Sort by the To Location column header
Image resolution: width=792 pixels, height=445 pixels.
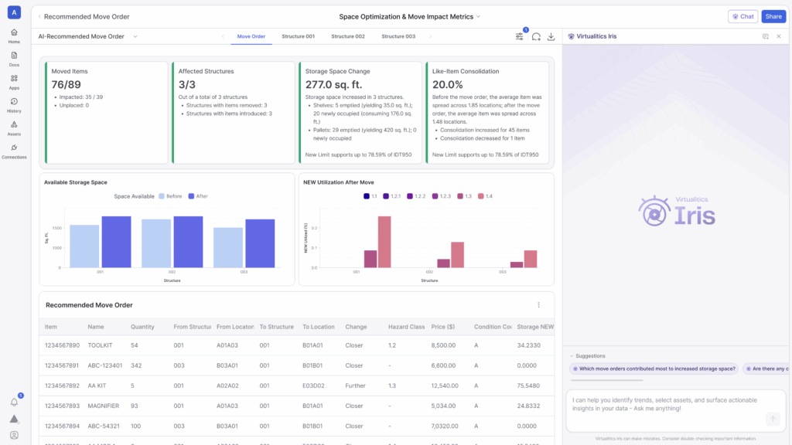(318, 327)
